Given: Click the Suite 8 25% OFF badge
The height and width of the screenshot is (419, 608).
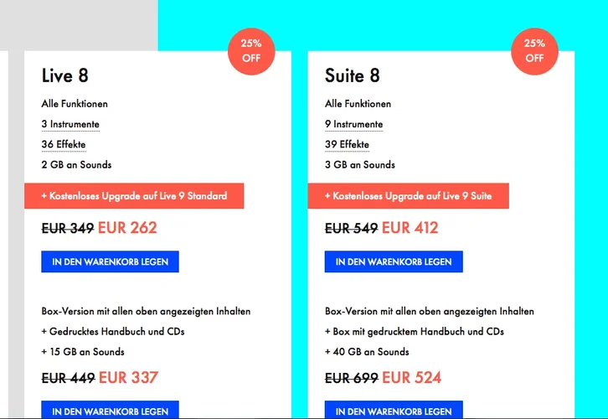Looking at the screenshot, I should point(534,51).
